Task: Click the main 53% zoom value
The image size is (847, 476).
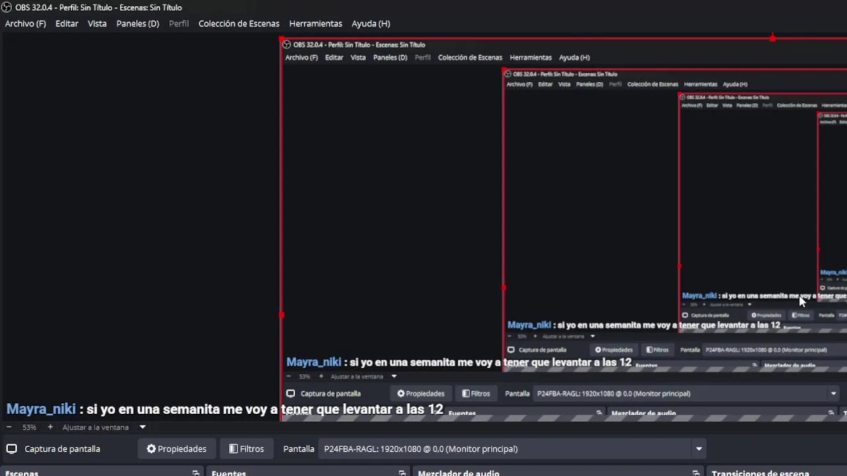Action: coord(29,427)
